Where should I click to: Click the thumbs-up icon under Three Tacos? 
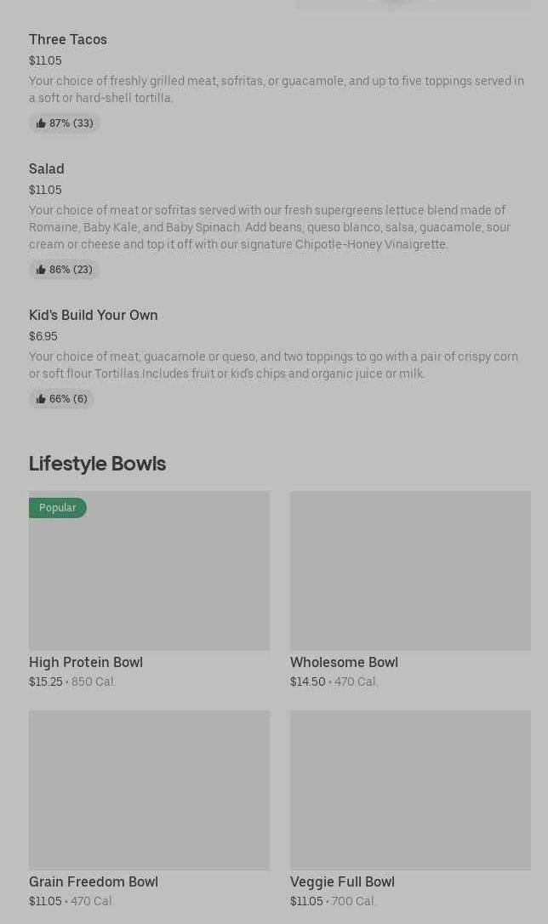pos(41,123)
